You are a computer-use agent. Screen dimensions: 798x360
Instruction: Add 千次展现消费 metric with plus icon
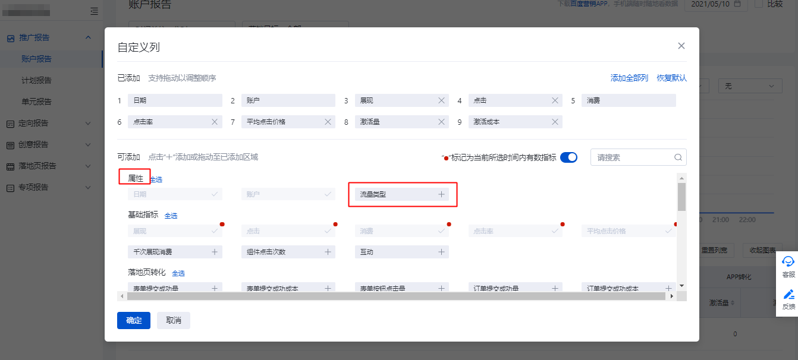click(x=215, y=252)
